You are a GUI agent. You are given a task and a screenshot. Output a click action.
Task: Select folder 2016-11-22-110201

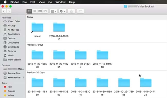pyautogui.click(x=59, y=55)
